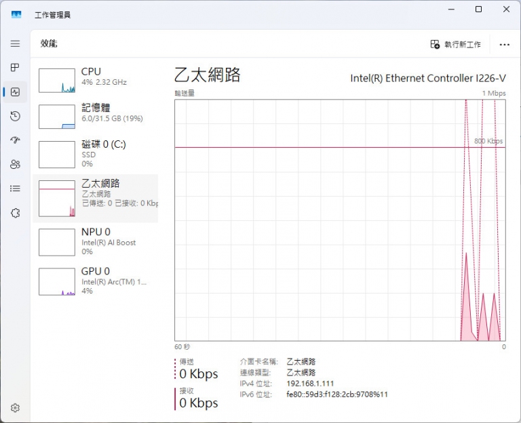This screenshot has width=521, height=423.
Task: Open Task Manager settings gear
Action: click(x=16, y=407)
